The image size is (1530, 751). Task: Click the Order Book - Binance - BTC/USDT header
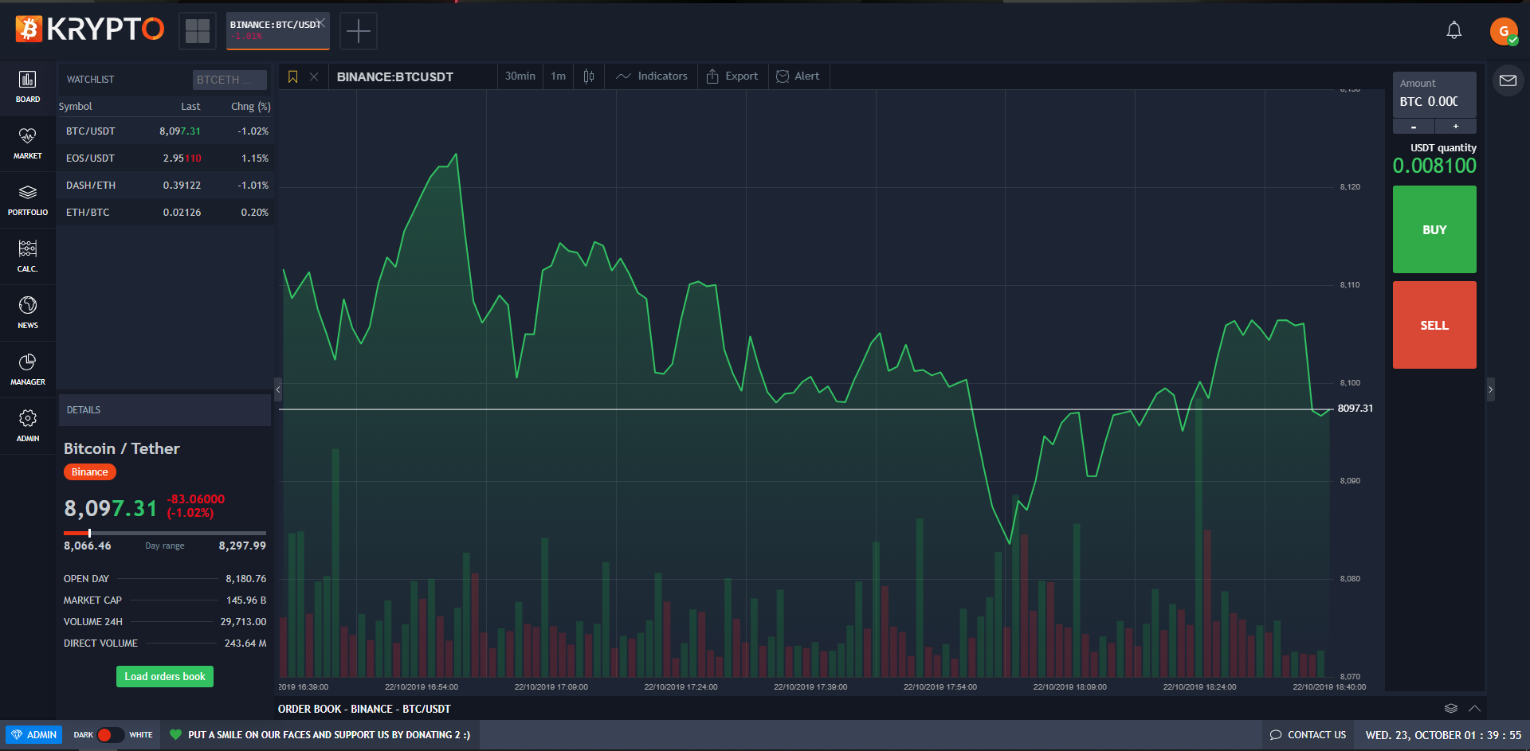click(364, 709)
